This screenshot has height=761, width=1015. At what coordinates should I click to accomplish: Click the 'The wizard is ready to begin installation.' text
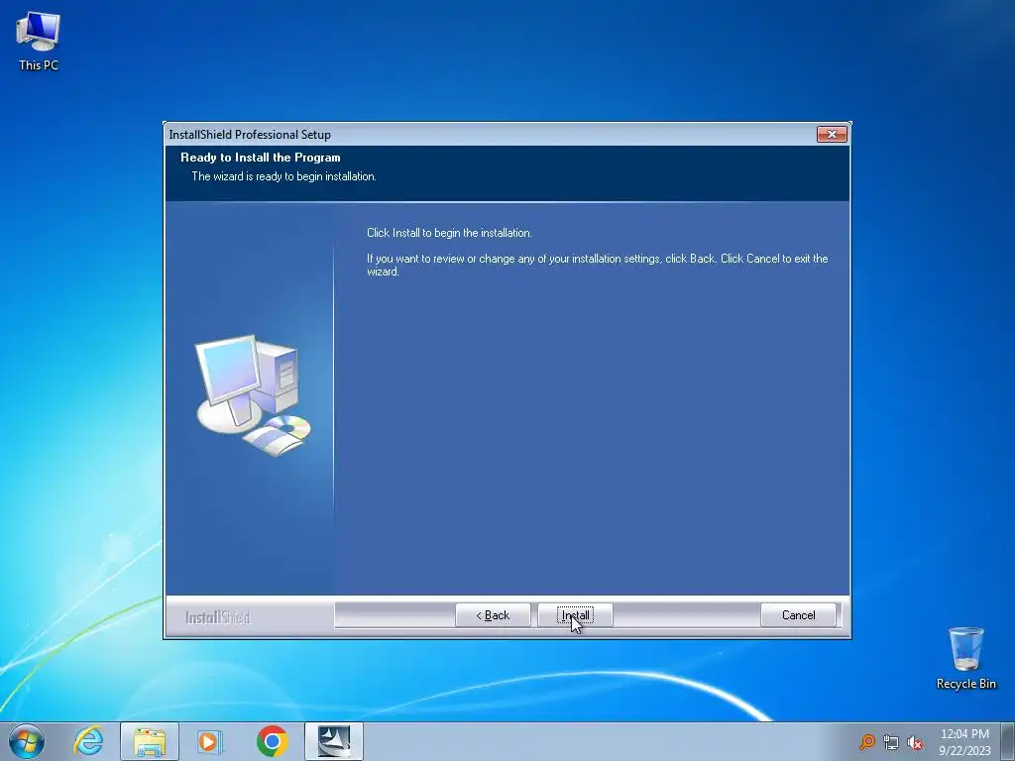point(283,176)
